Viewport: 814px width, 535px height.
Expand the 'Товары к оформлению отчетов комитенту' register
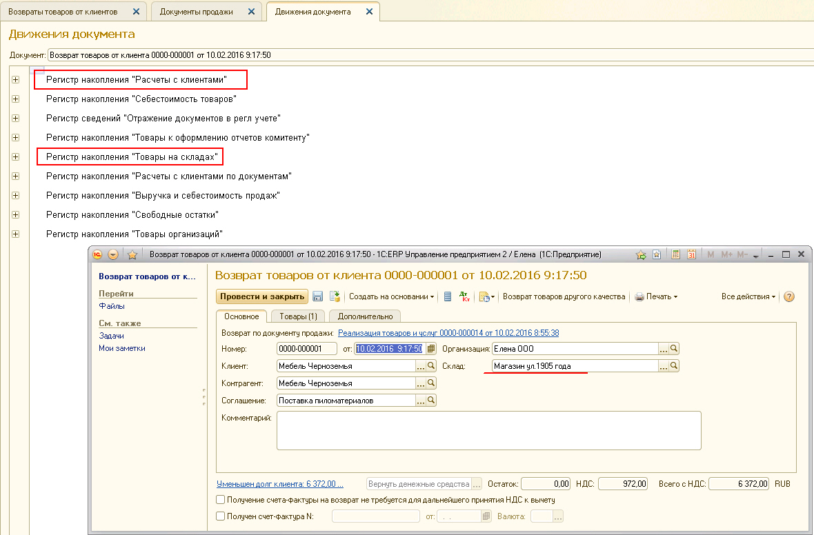[x=16, y=137]
